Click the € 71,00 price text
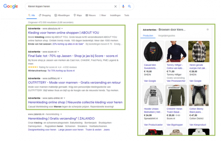221x141 pixels. [171, 71]
